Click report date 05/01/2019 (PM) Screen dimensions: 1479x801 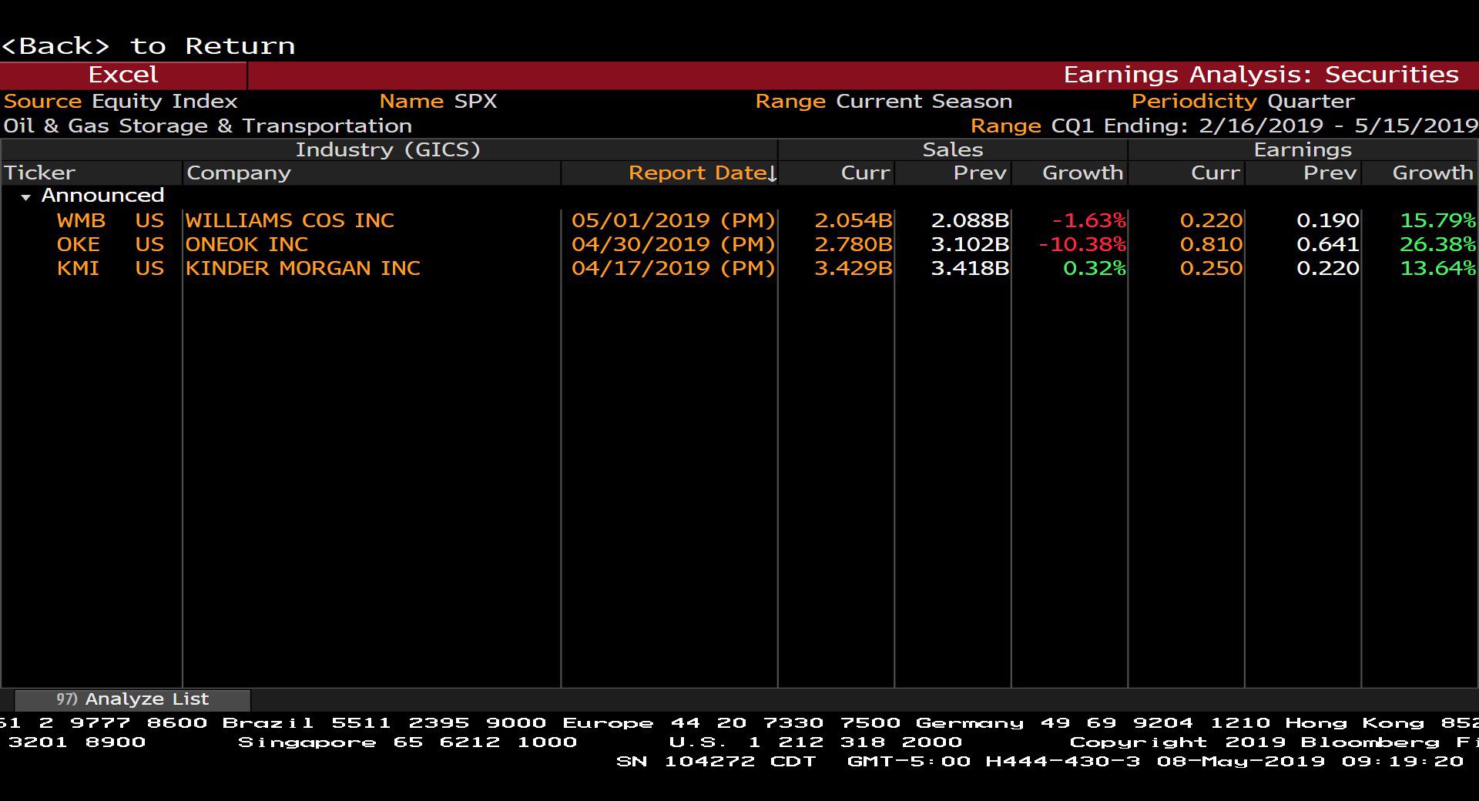(x=673, y=220)
